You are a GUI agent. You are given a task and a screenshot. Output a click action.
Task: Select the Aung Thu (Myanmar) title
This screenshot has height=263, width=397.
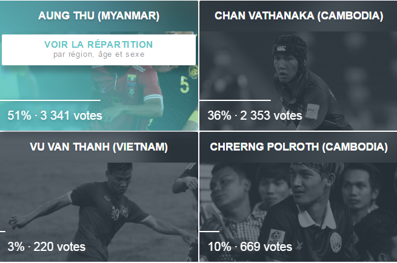click(x=99, y=16)
